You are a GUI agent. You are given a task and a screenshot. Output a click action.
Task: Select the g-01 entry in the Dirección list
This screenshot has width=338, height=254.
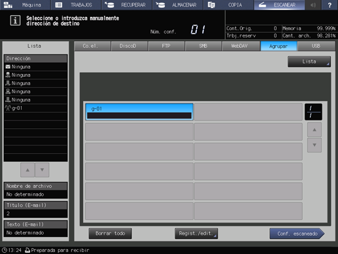pos(36,108)
